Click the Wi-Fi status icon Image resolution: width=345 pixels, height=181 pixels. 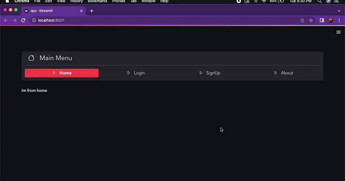click(264, 1)
